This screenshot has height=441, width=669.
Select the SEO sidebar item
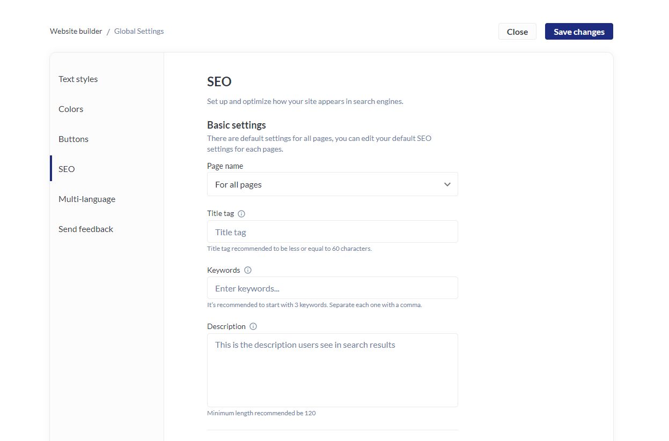click(x=67, y=169)
